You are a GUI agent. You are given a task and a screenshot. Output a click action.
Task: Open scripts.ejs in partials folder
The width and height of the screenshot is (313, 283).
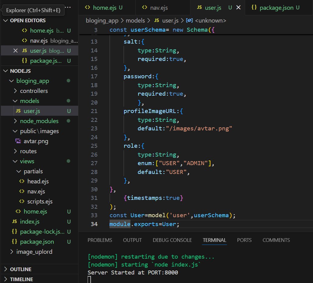point(40,201)
